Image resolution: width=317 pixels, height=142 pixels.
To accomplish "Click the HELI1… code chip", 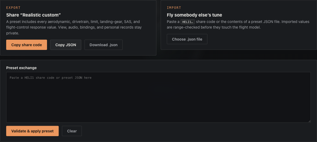I will click(x=188, y=22).
